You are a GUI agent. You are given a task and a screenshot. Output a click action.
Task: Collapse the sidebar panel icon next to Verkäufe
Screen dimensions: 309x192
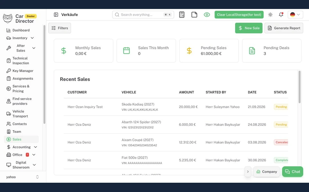56,15
